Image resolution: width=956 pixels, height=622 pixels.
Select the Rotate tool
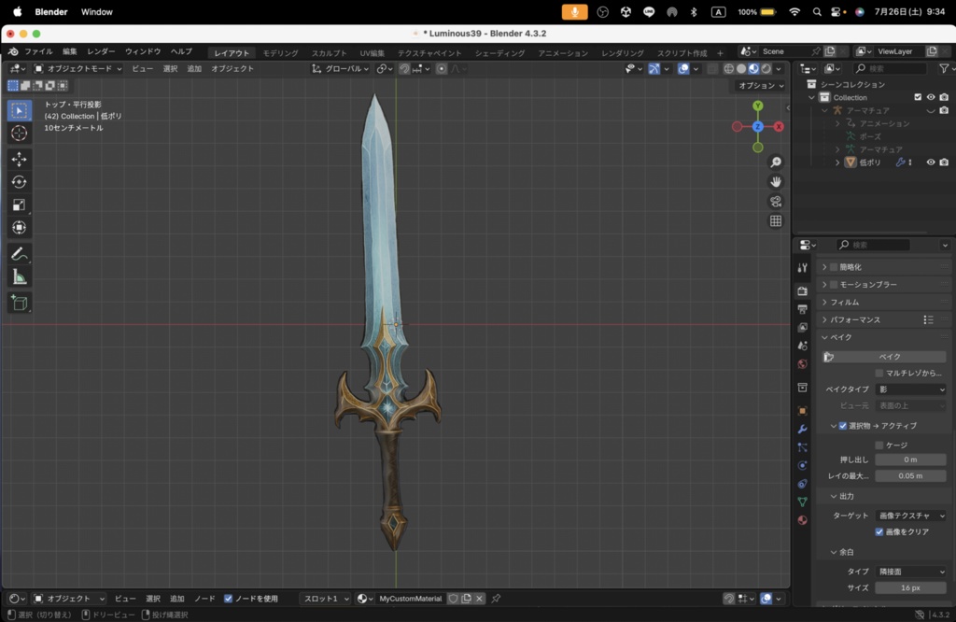point(19,183)
